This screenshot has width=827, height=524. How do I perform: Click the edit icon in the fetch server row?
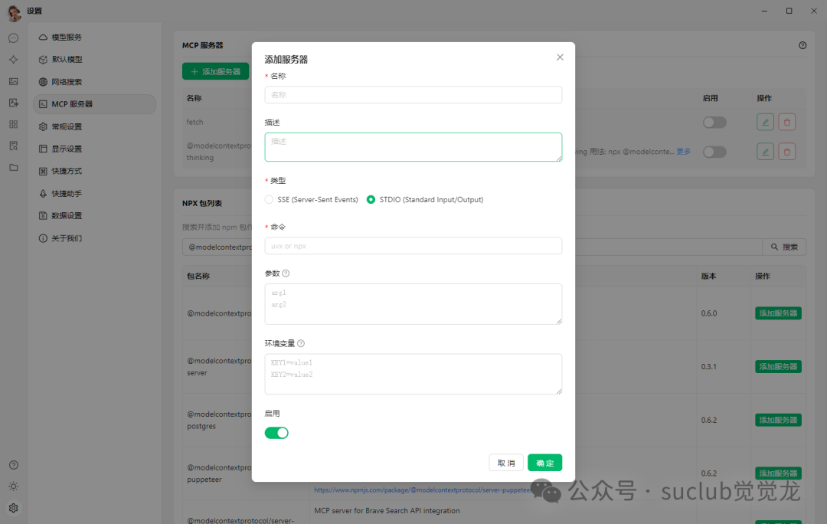point(765,122)
